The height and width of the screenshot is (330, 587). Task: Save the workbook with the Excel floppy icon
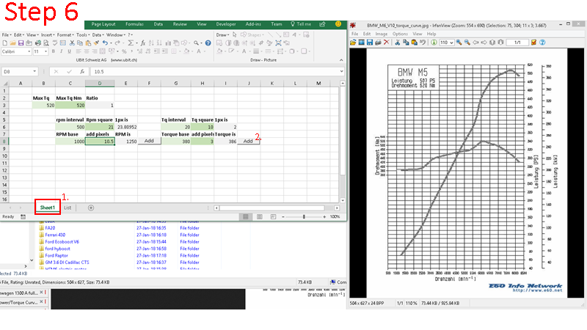click(21, 43)
